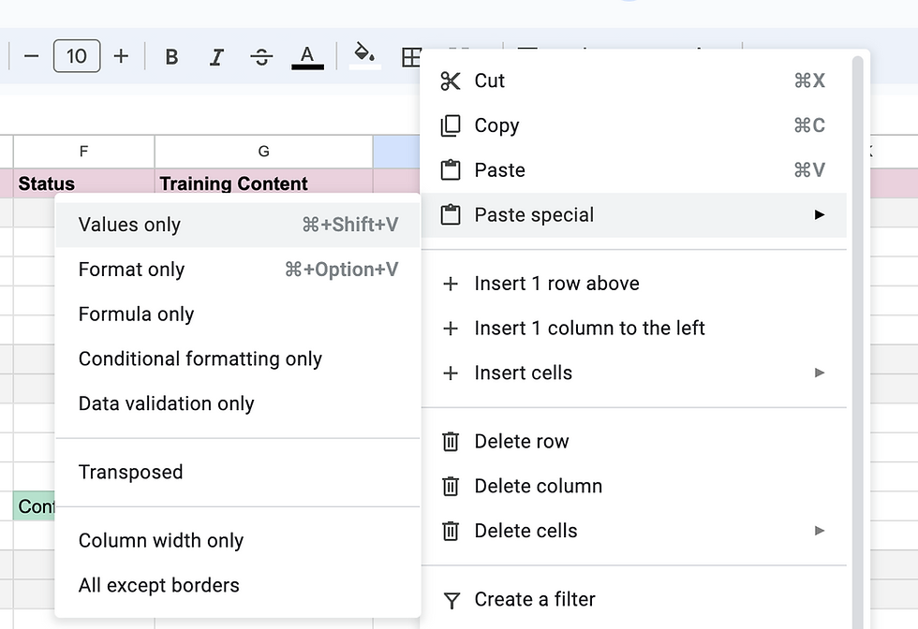Open the Paste special submenu arrow
Image resolution: width=918 pixels, height=629 pixels.
[x=820, y=215]
